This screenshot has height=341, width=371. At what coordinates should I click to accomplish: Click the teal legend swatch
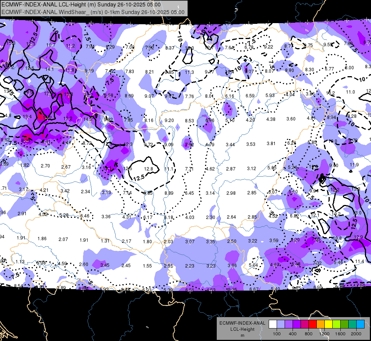pos(352,324)
